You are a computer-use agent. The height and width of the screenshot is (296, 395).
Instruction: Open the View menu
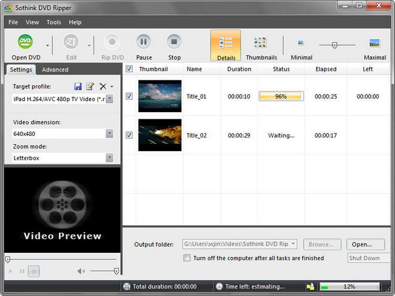32,22
